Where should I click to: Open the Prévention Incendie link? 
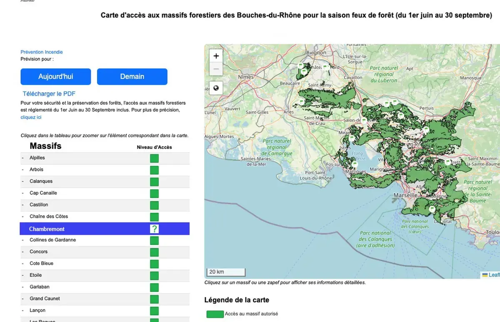pos(42,52)
